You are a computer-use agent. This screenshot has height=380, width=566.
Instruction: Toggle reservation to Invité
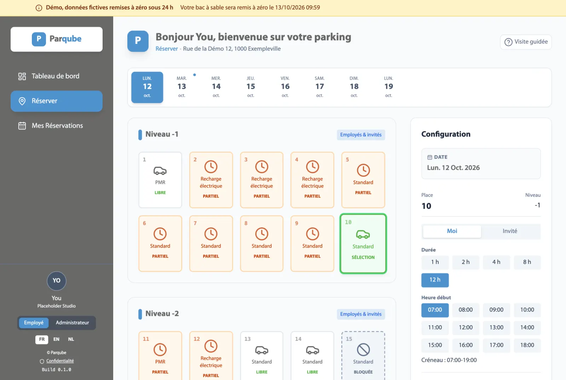pyautogui.click(x=510, y=231)
